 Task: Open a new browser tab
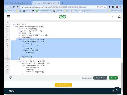point(63,3)
